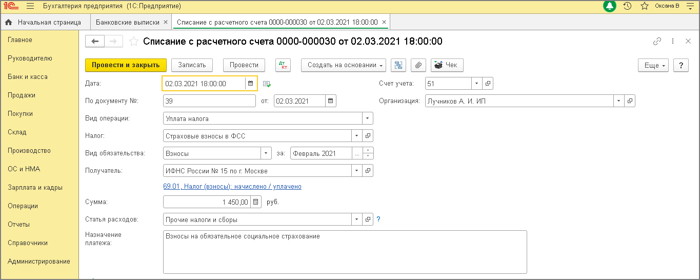Viewport: 700px width, 280px height.
Task: Click the Записать button
Action: point(192,65)
